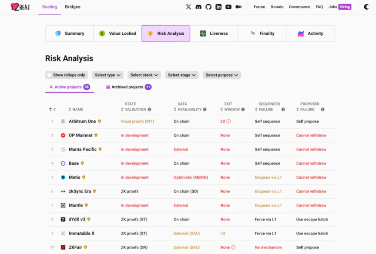The image size is (376, 254).
Task: Enable the Show rollups only checkbox
Action: click(50, 75)
